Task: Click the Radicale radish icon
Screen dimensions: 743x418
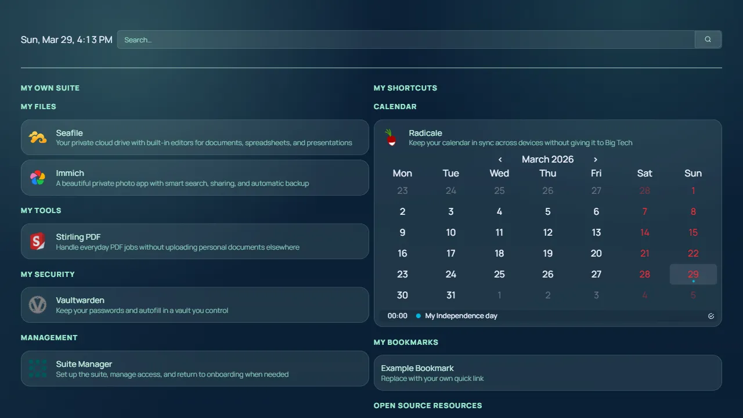Action: point(391,138)
